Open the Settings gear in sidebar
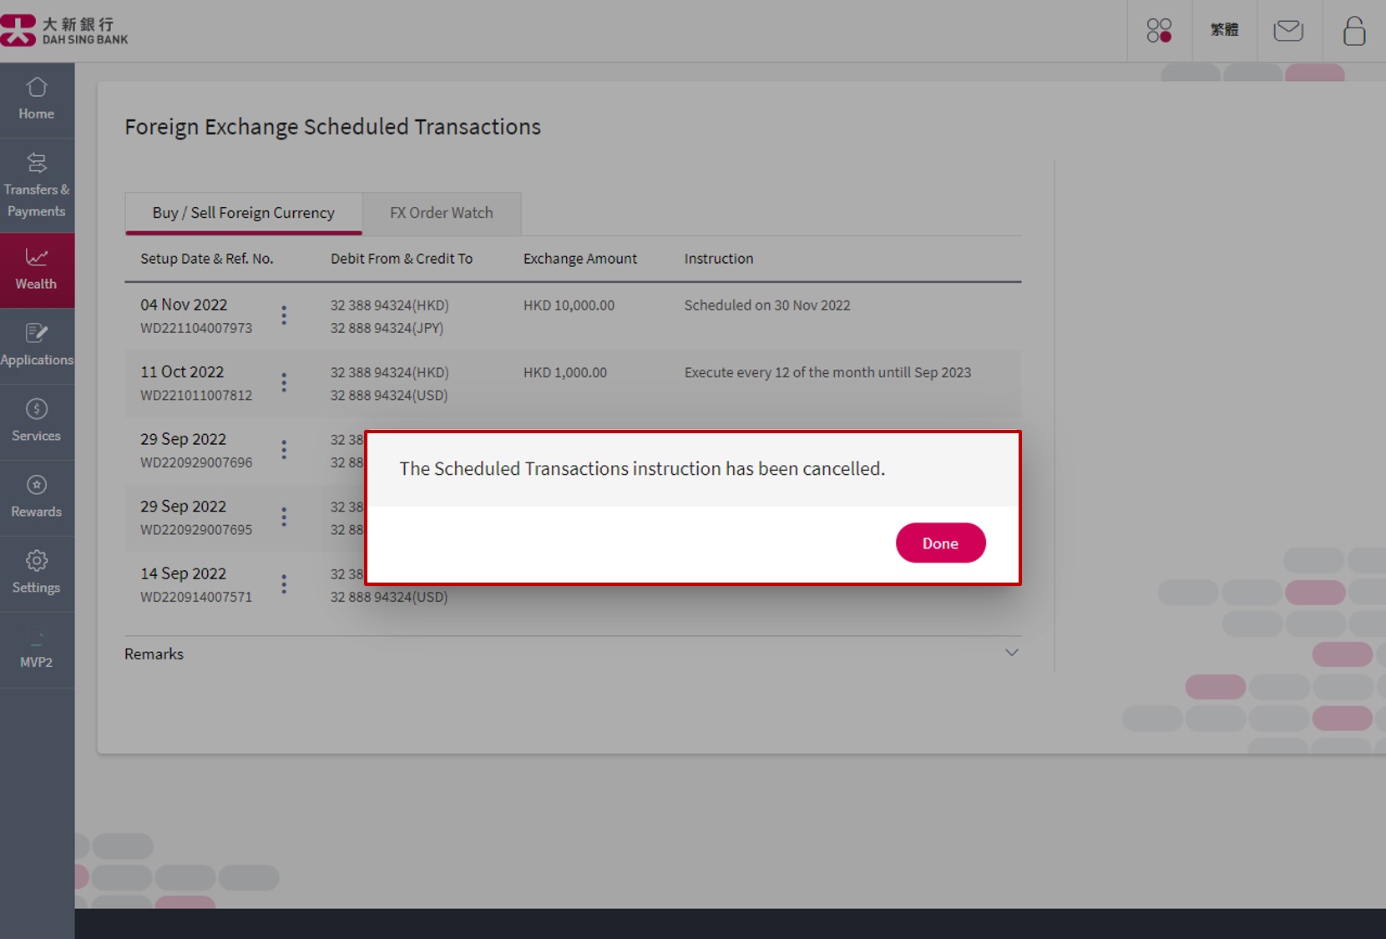Viewport: 1386px width, 939px height. click(37, 573)
